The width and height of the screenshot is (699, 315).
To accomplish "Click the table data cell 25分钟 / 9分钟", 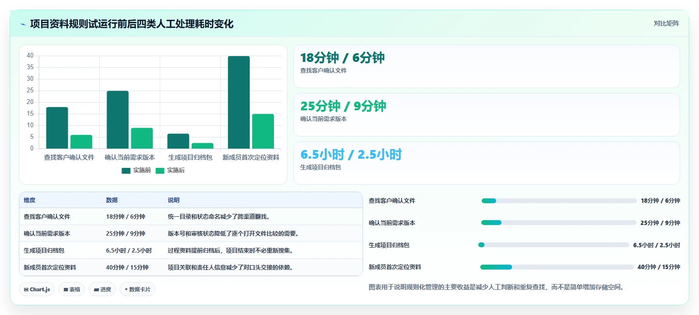I will 125,234.
